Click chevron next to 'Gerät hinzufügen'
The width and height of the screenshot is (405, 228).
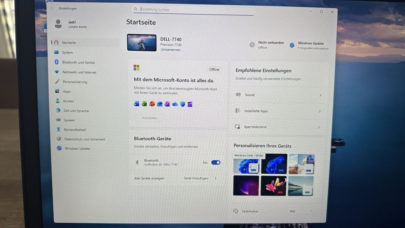click(x=215, y=178)
